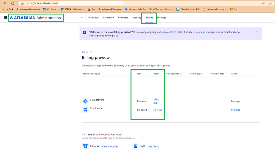Open the atSistemas - Service... bookmark

click(x=161, y=9)
